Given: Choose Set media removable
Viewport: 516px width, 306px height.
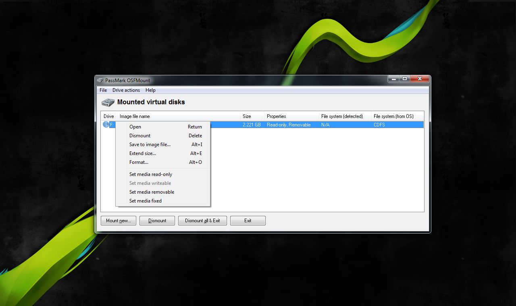Looking at the screenshot, I should click(163, 192).
